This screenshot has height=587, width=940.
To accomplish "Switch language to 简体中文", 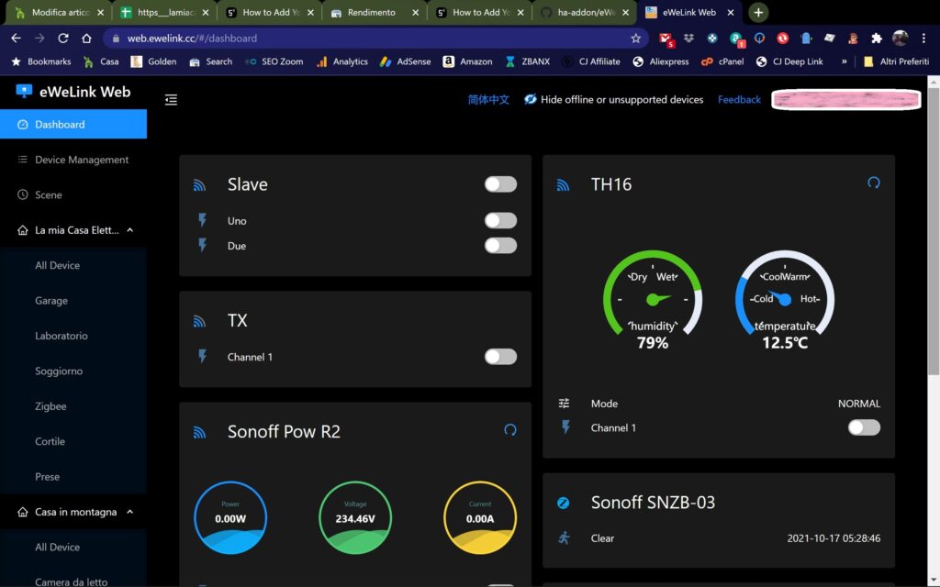I will 488,99.
